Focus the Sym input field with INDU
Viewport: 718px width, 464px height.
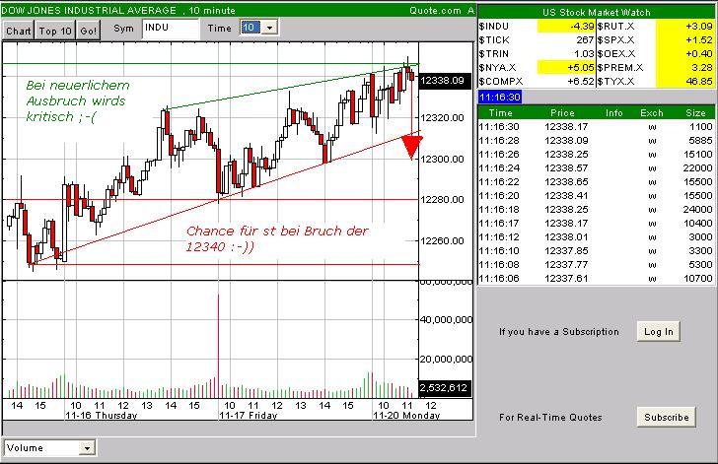coord(171,29)
